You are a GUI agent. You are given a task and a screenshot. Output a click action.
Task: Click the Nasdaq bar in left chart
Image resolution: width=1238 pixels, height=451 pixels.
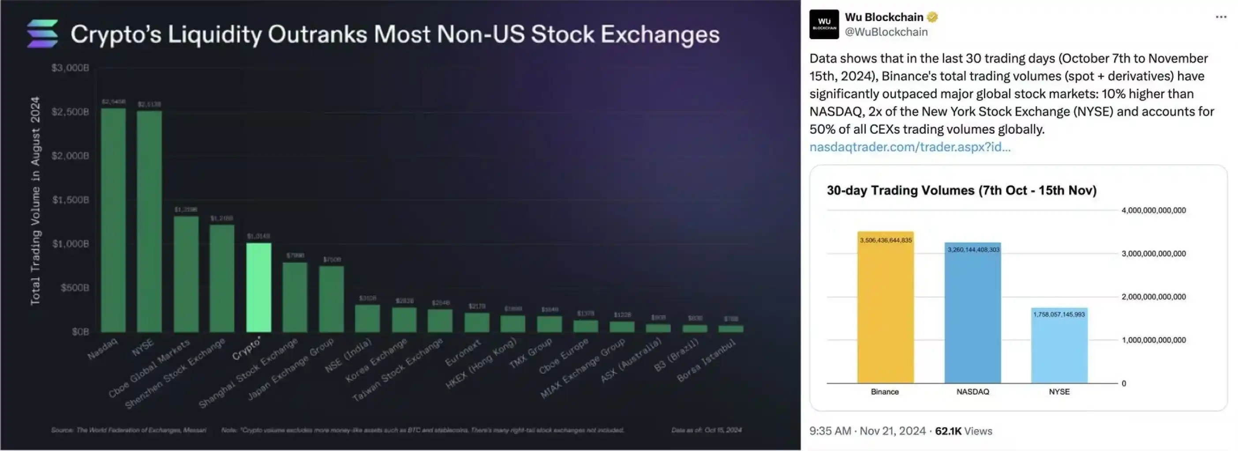point(113,220)
